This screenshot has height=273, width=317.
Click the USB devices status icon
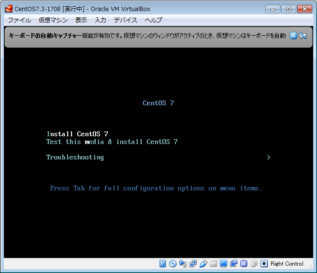(x=203, y=264)
